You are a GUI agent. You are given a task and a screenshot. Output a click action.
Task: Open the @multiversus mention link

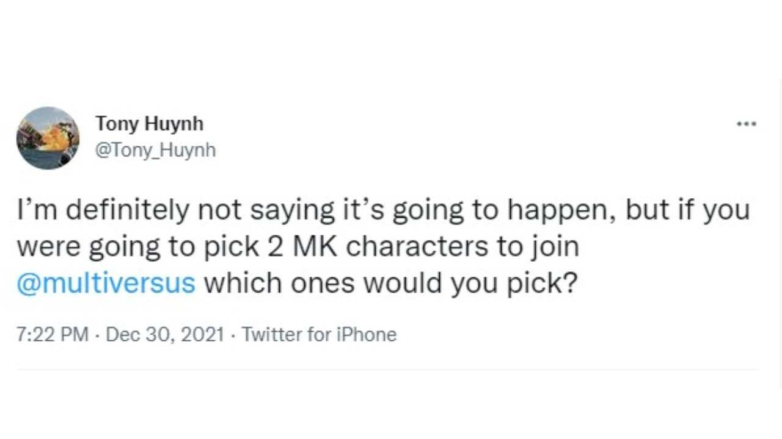(x=106, y=284)
